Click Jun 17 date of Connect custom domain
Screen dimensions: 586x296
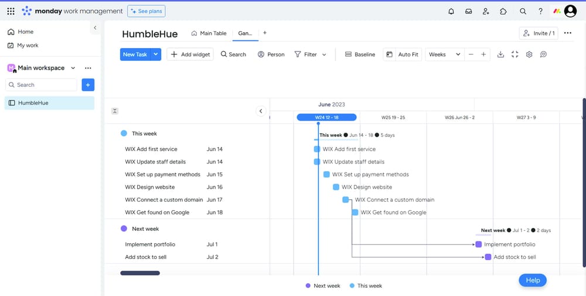point(214,200)
